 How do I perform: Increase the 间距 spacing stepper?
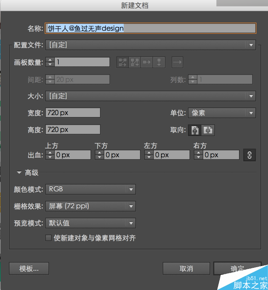[50, 77]
